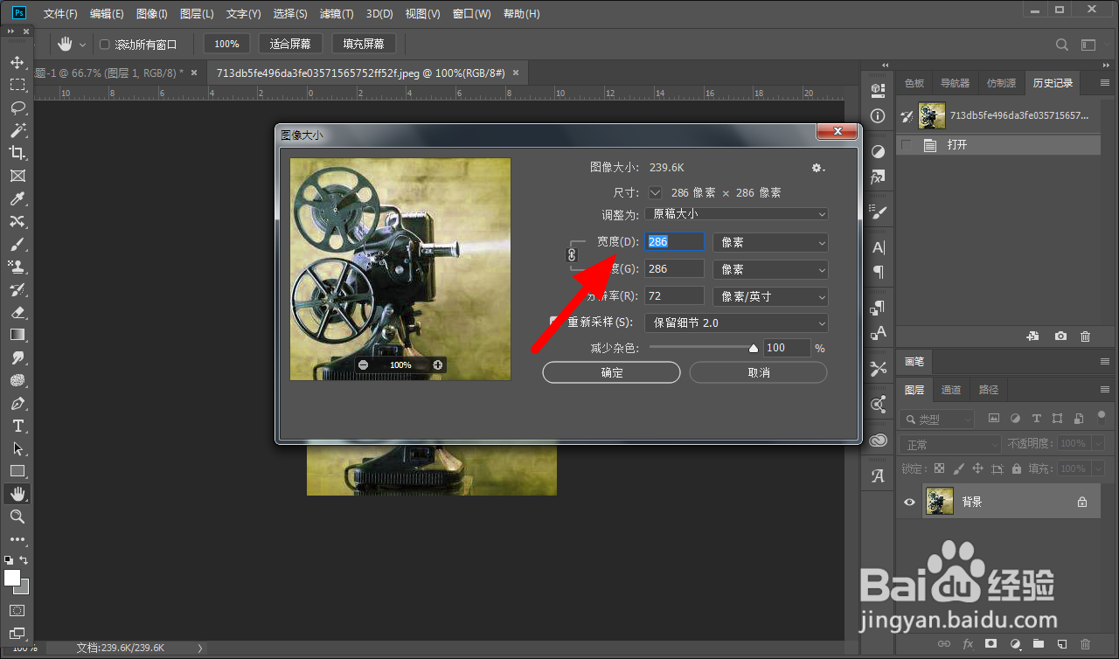
Task: Toggle history brush source box beside 打开
Action: pos(907,145)
